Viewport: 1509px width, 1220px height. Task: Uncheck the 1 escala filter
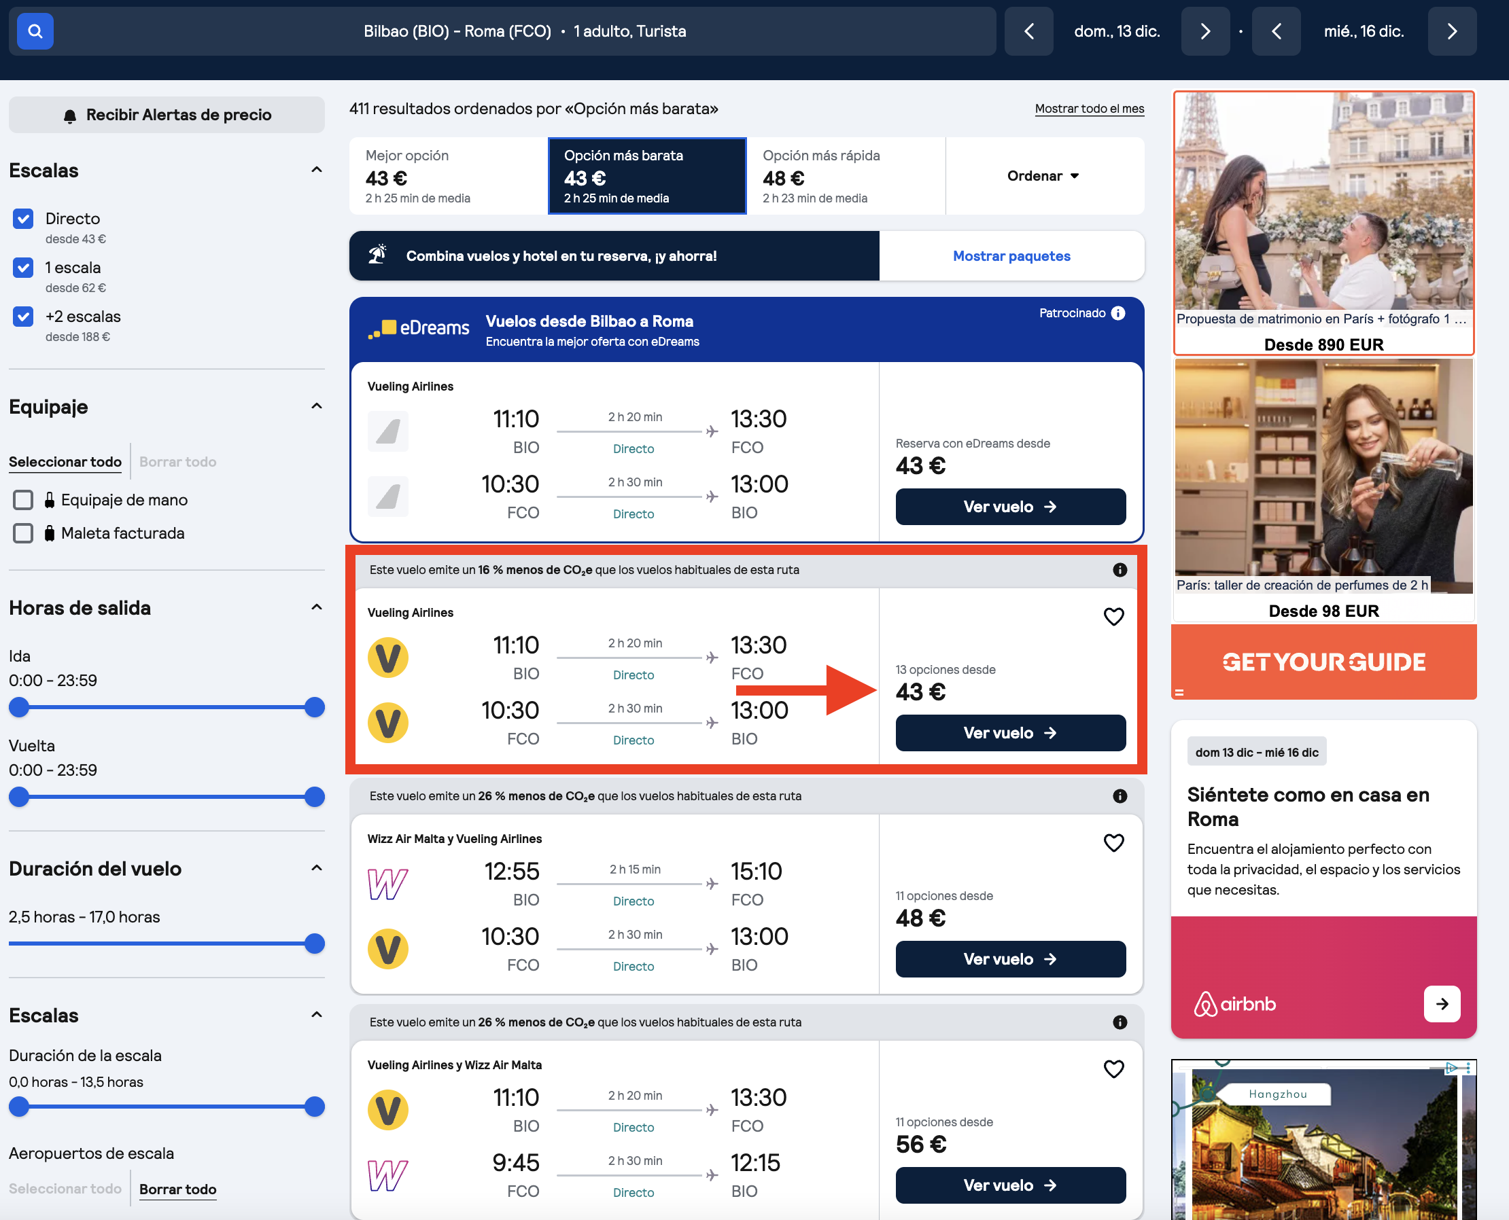[23, 268]
